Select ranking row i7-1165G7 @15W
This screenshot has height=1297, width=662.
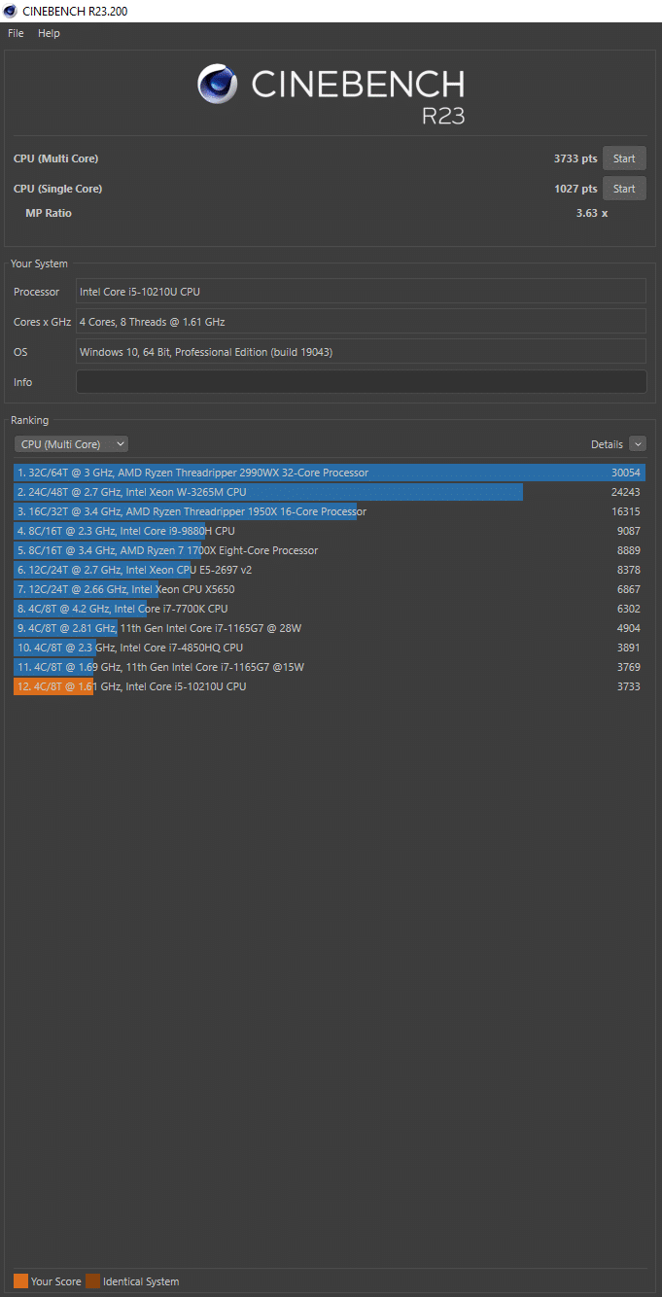point(330,667)
